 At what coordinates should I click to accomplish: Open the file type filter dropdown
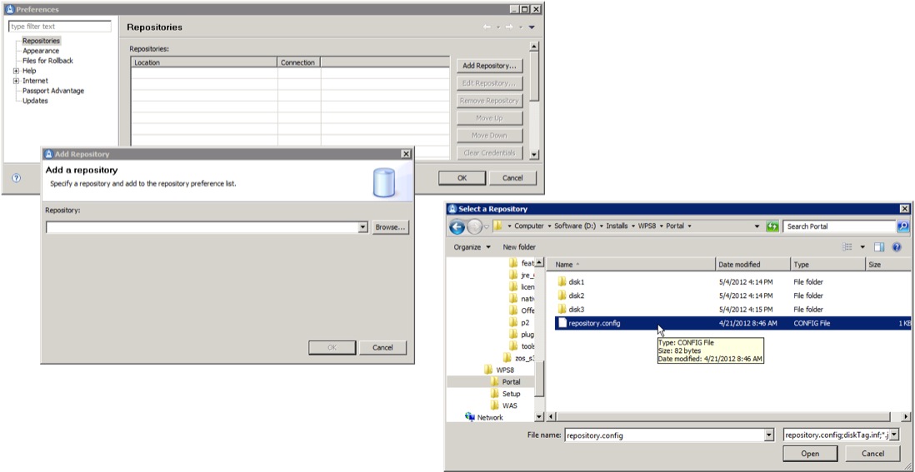(893, 435)
